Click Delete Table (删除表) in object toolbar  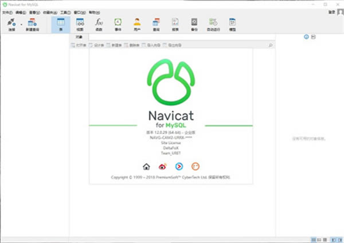pos(132,45)
